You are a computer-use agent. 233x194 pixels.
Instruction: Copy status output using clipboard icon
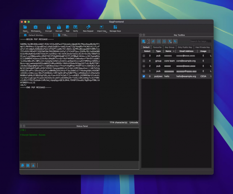(23, 165)
